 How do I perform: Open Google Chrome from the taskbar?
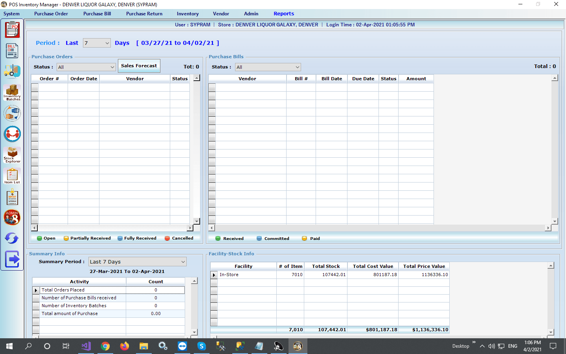pyautogui.click(x=105, y=346)
